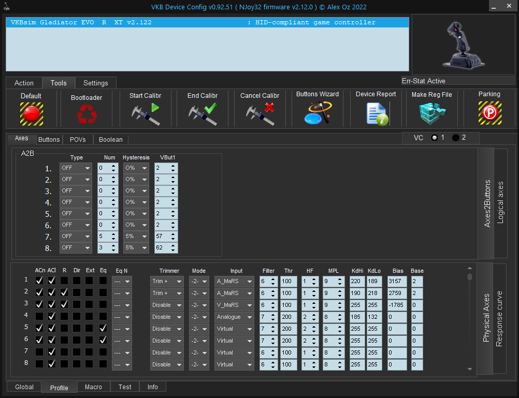Select VKBsim Gladiator EVO device row
519x398 pixels.
tap(208, 22)
